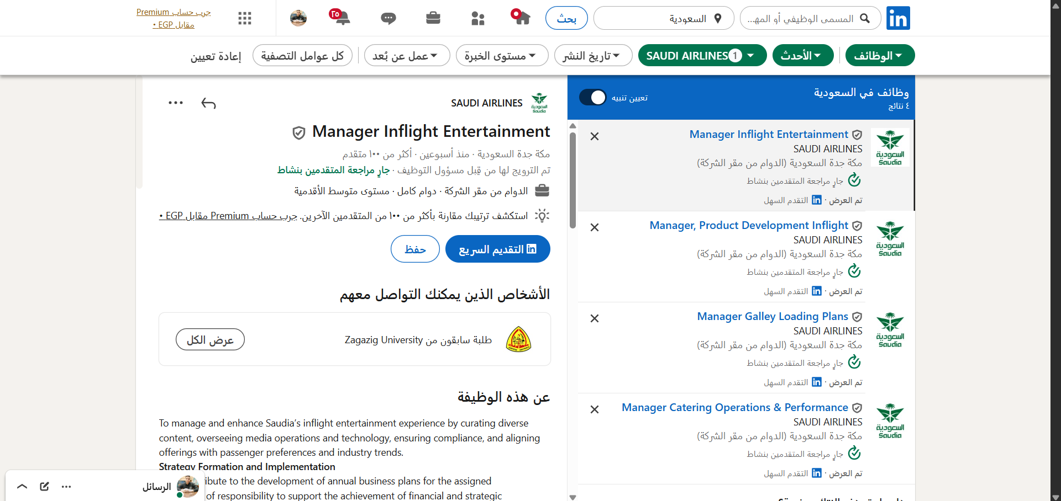Open مستوى الخبرة experience filter

[502, 56]
